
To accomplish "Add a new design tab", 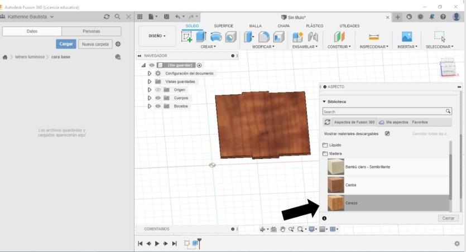I will coord(397,17).
